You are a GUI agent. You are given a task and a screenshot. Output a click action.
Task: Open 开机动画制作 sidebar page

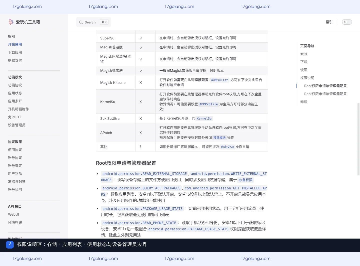(18, 109)
